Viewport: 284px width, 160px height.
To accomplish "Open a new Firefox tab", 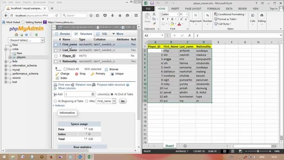I will pos(52,8).
